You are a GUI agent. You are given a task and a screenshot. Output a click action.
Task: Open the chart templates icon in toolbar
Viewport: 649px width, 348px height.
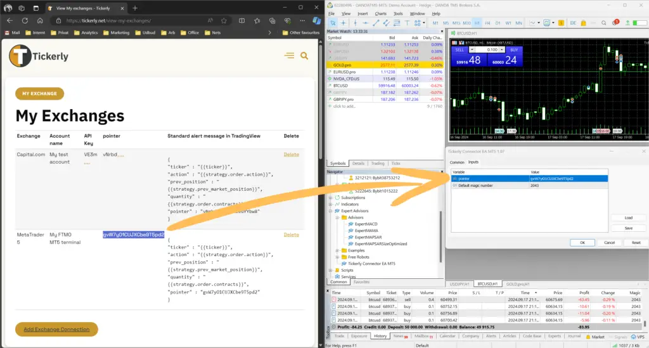pyautogui.click(x=546, y=23)
